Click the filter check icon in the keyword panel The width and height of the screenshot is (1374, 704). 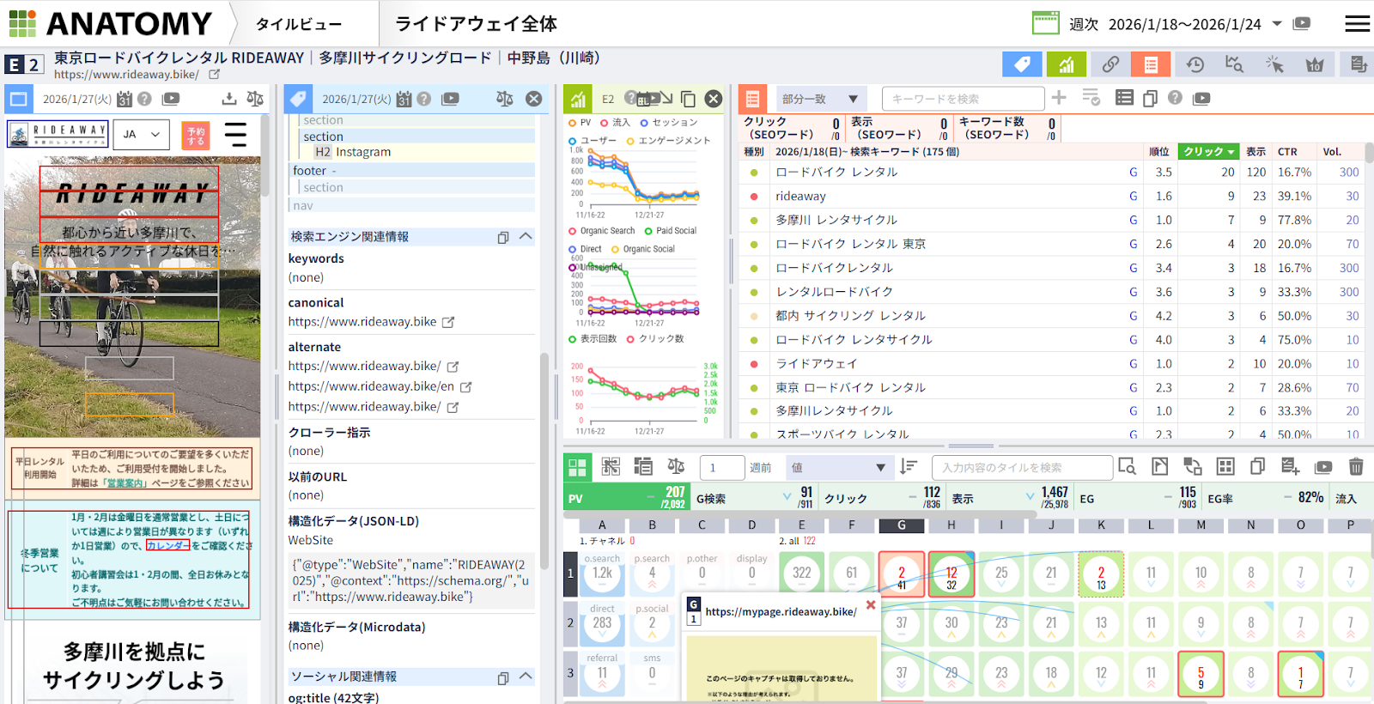(1091, 98)
